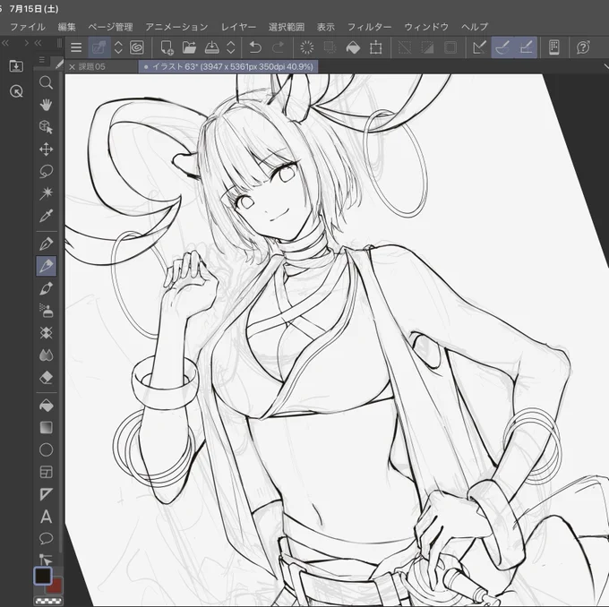This screenshot has height=607, width=609.
Task: Select the Gradient tool
Action: tap(46, 428)
